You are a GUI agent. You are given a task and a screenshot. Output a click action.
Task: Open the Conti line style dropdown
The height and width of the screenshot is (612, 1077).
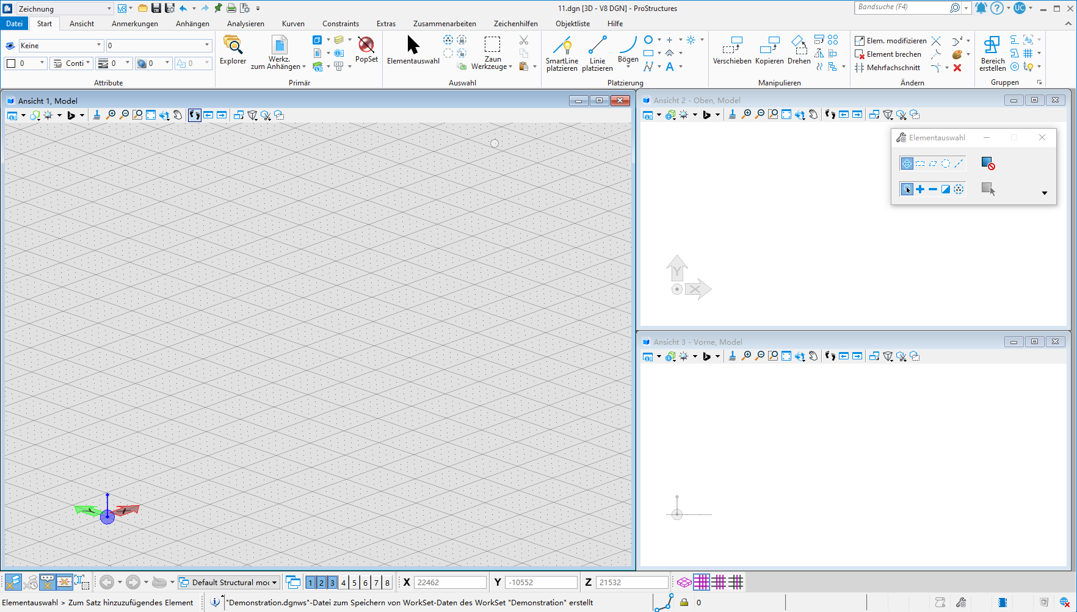tap(71, 63)
